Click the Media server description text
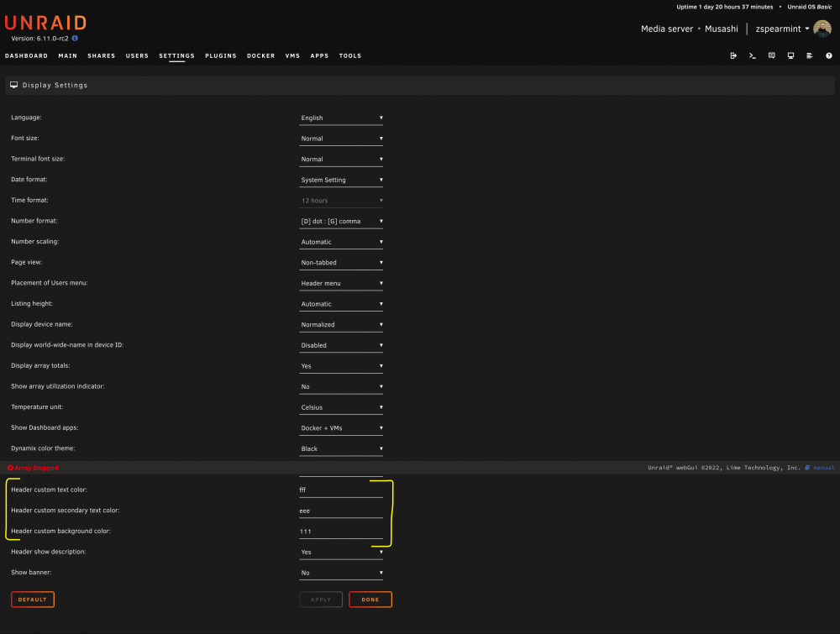This screenshot has height=634, width=840. pos(667,29)
